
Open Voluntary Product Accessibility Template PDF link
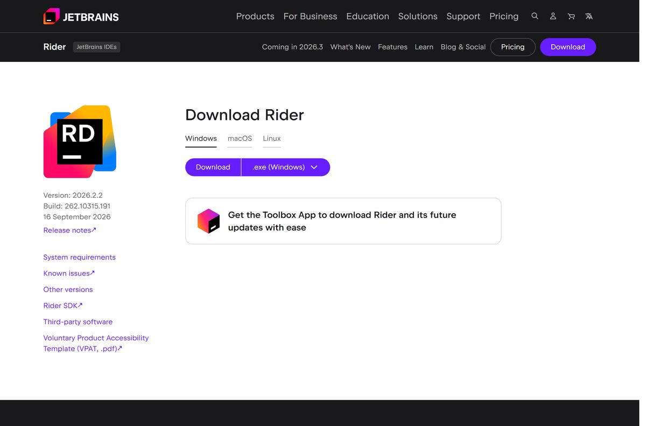pyautogui.click(x=96, y=343)
